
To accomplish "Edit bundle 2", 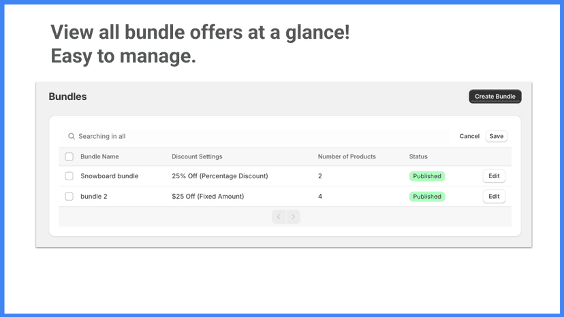I will 494,197.
